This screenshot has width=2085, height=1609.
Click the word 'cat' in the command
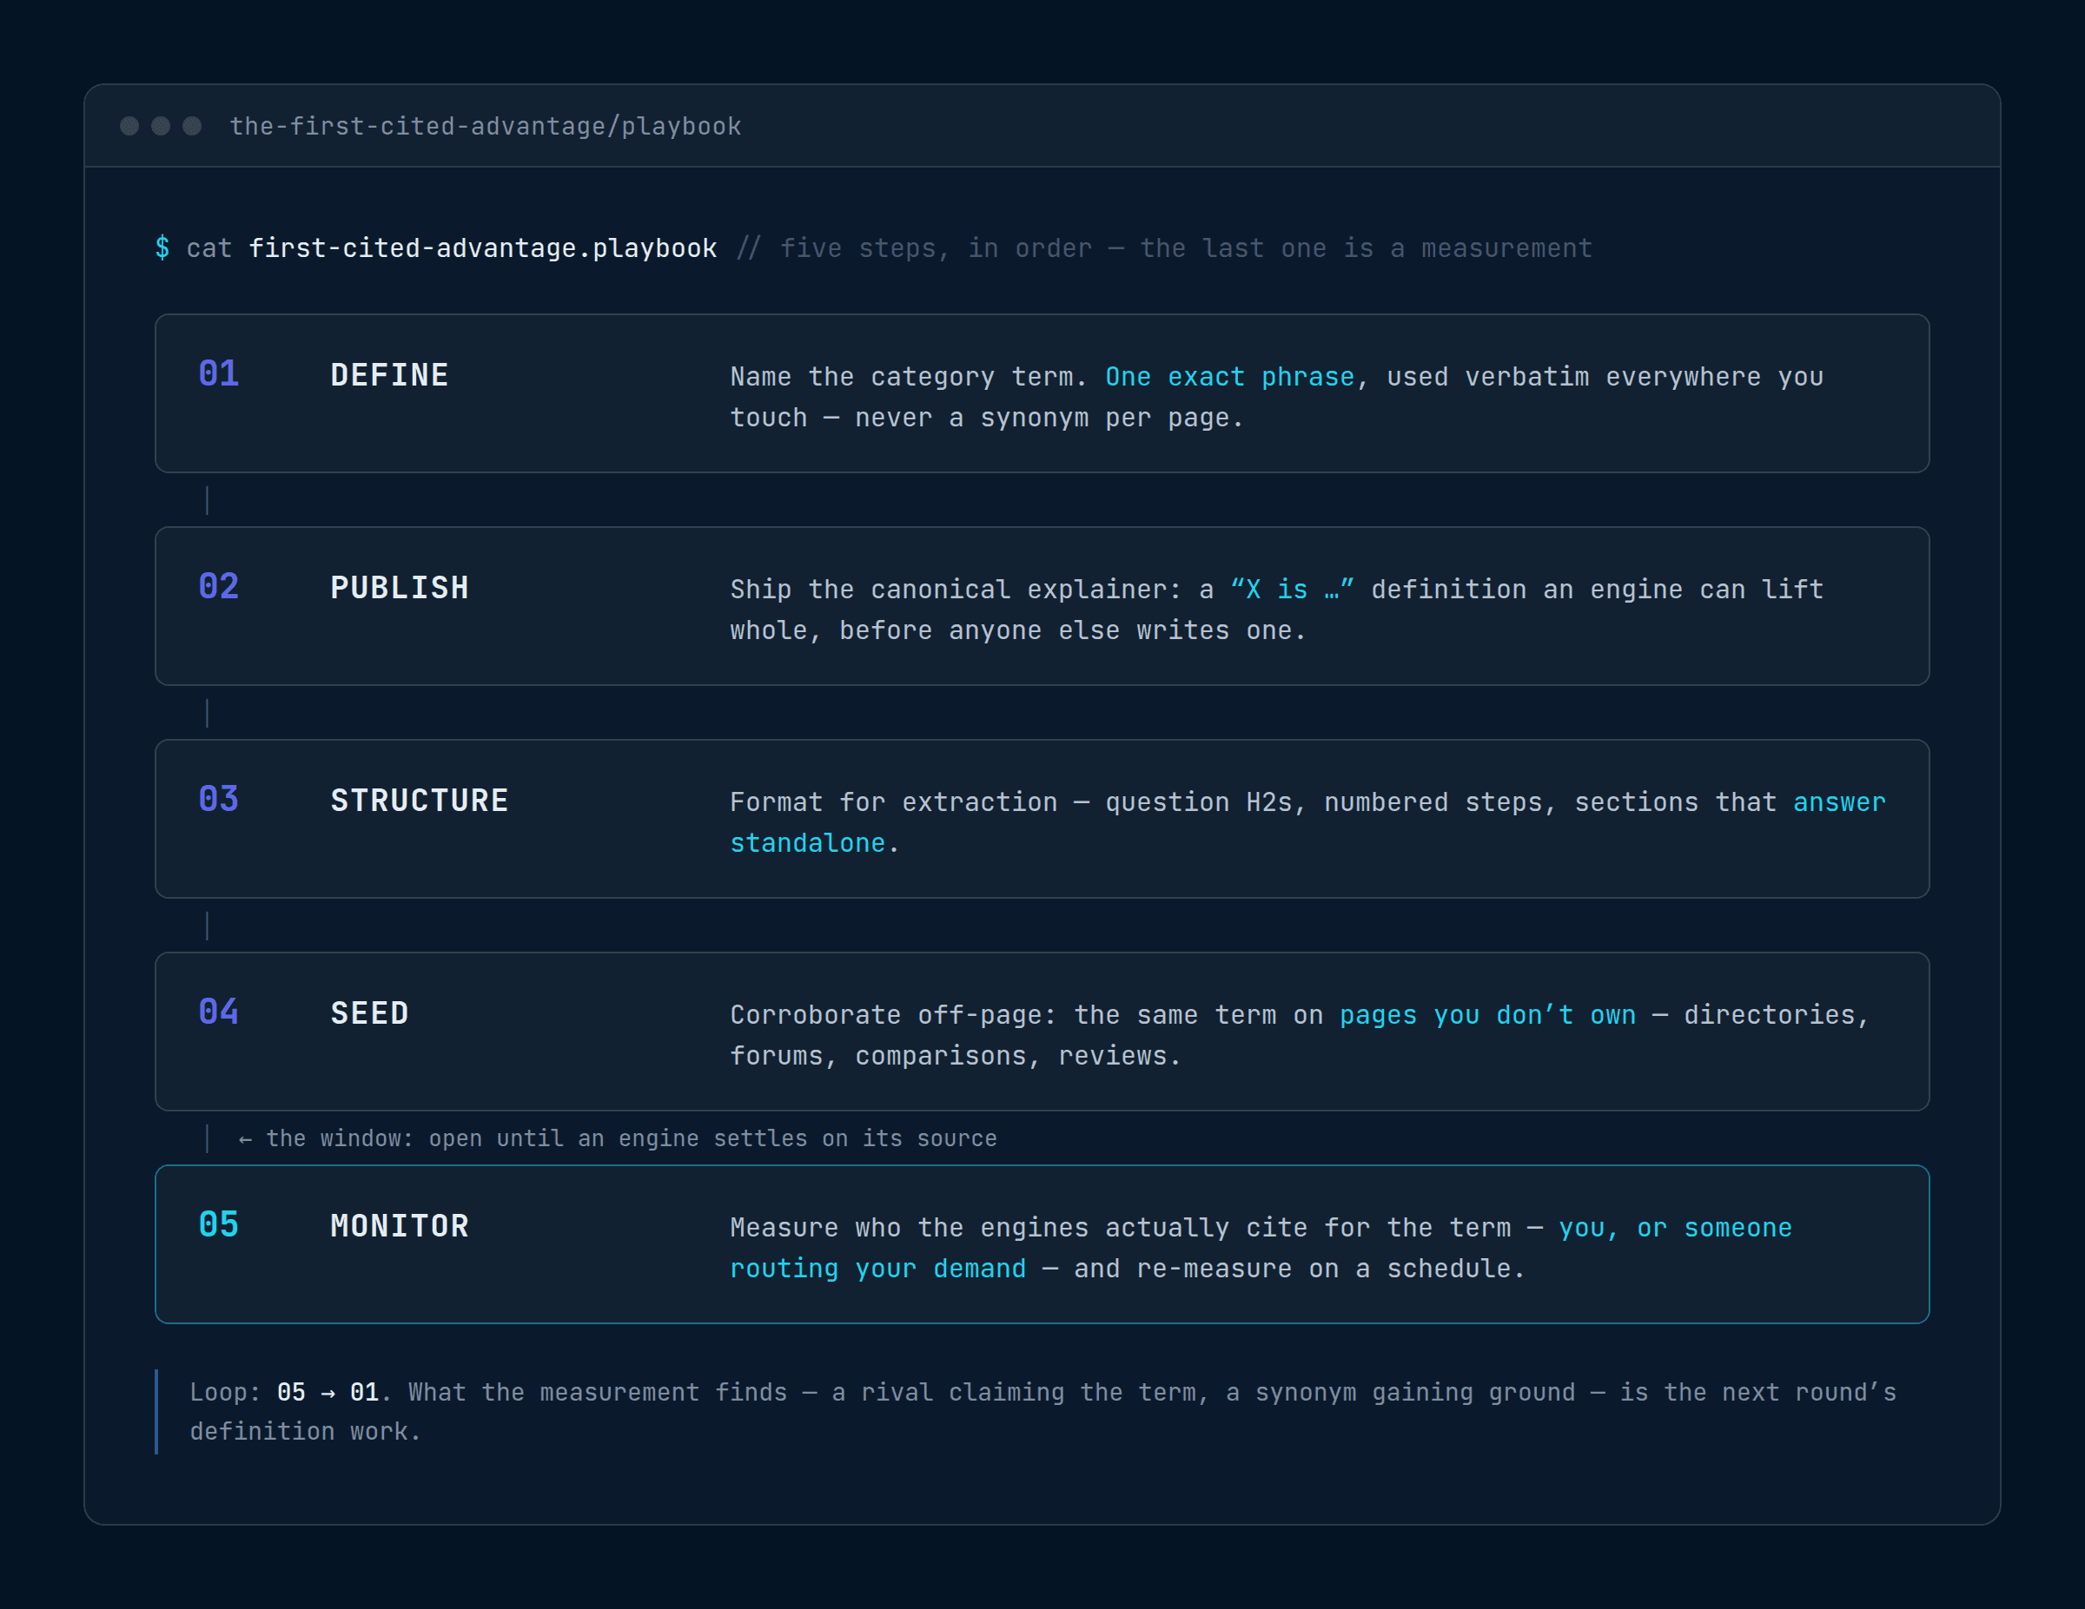click(x=209, y=248)
